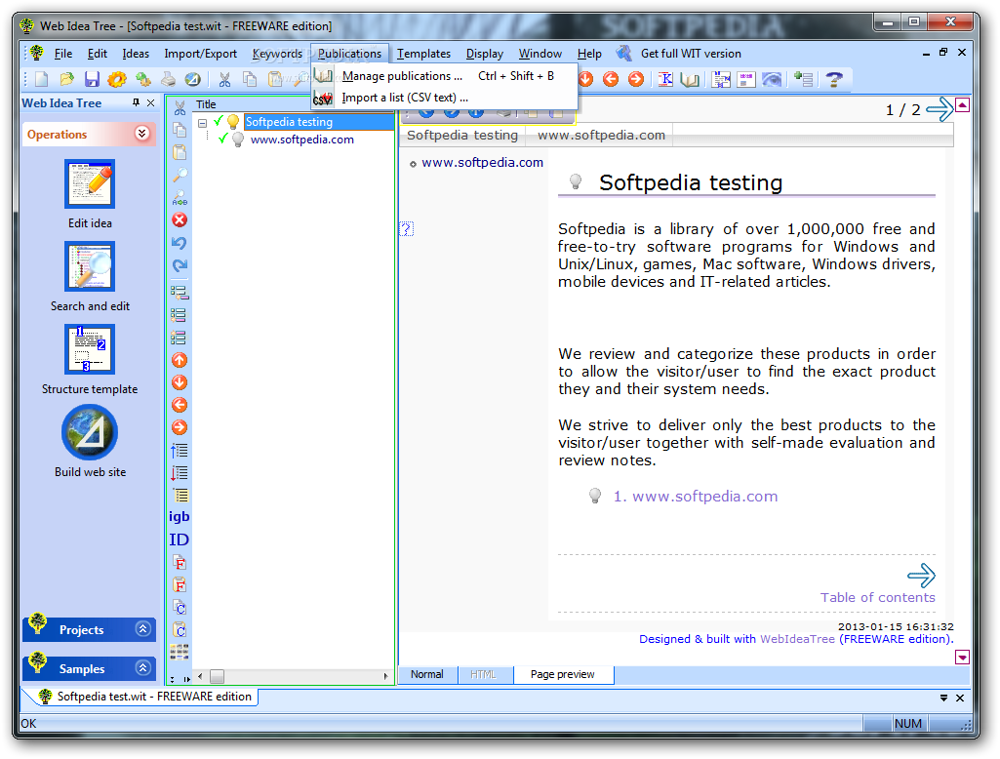This screenshot has height=759, width=1000.
Task: Click the ID icon in tree toolbar
Action: click(180, 539)
